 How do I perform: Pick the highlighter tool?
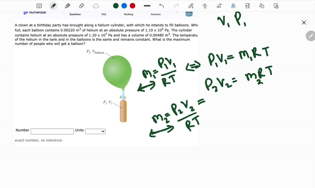pos(67,6)
